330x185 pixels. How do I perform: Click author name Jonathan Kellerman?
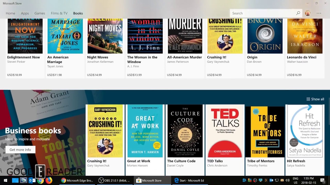(100, 62)
